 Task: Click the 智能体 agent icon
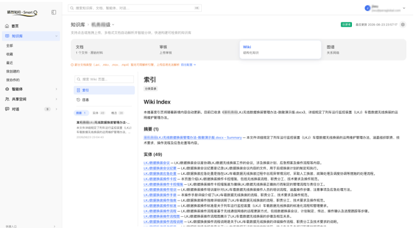[x=7, y=89]
